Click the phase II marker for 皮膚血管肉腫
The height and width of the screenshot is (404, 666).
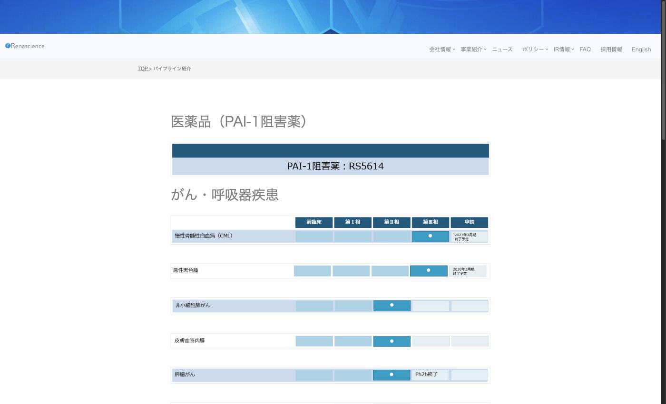coord(392,341)
